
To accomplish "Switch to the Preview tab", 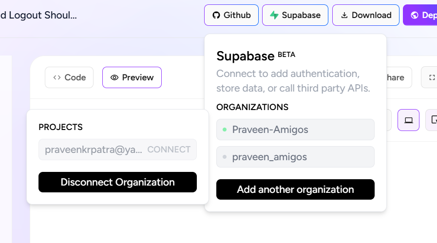I will [x=132, y=77].
